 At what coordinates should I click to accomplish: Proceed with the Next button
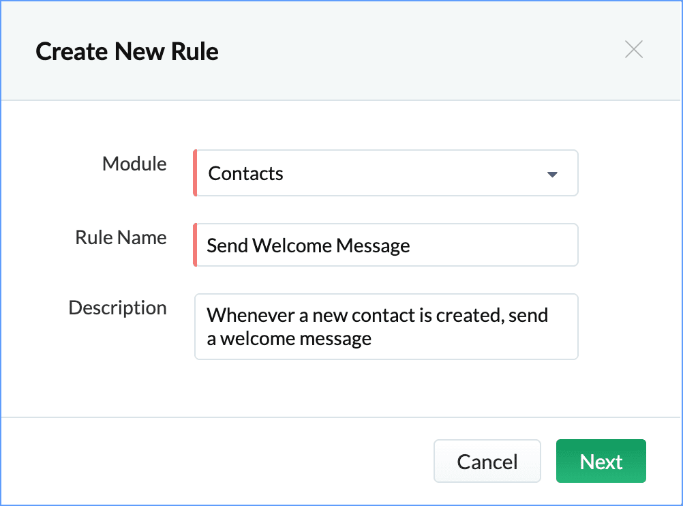601,462
